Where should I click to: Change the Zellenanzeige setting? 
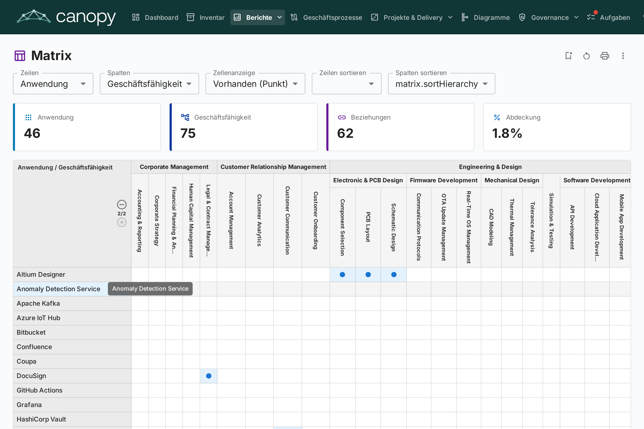(255, 84)
